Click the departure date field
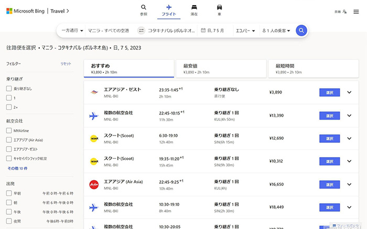Screen dimensions: 367x229 (x=215, y=30)
